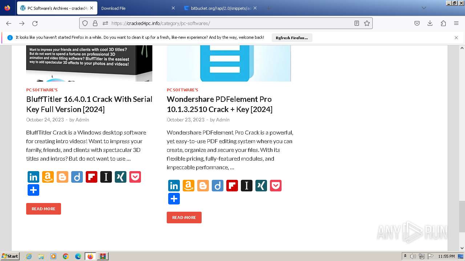Image resolution: width=465 pixels, height=261 pixels.
Task: Share PDFelement post on Diigo
Action: tap(218, 186)
